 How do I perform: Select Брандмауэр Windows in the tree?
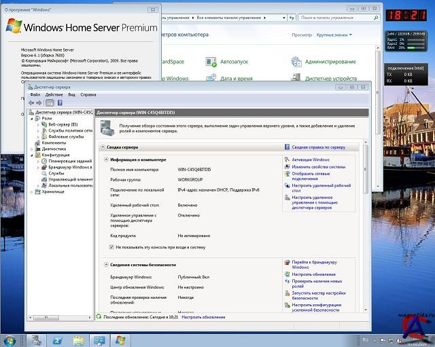pos(70,167)
